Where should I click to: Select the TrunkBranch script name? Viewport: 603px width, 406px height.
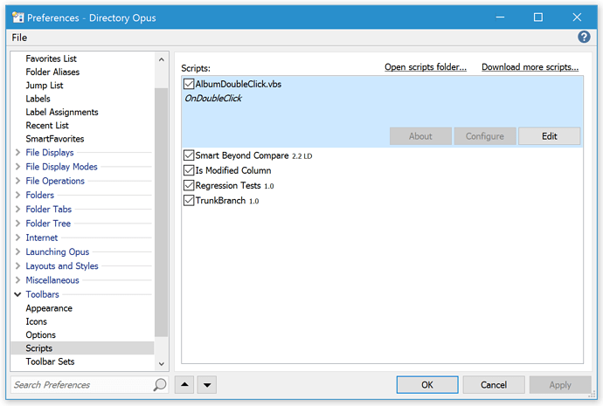(x=220, y=201)
